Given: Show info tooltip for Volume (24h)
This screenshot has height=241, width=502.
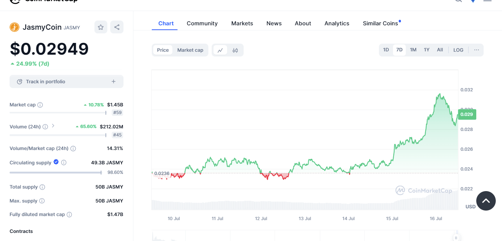Looking at the screenshot, I should click(x=45, y=127).
